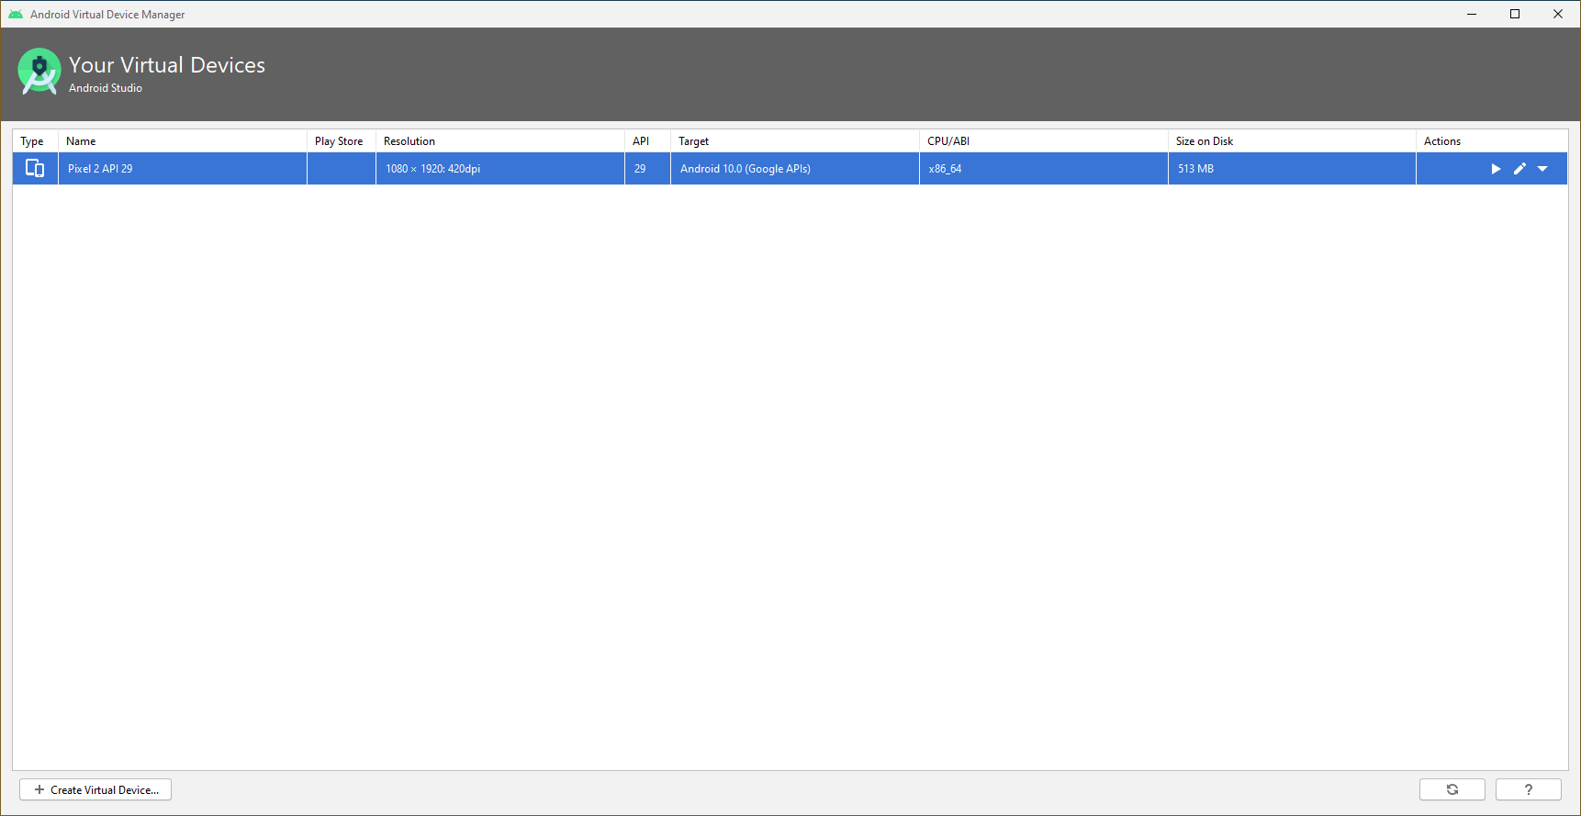
Task: Open help with the question mark button
Action: [x=1529, y=789]
